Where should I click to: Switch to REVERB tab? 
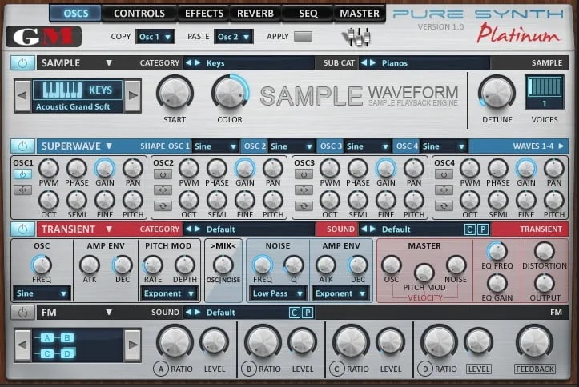coord(255,14)
